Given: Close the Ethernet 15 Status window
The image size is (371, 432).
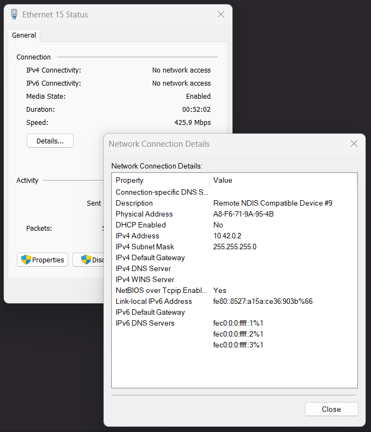Looking at the screenshot, I should coord(221,15).
